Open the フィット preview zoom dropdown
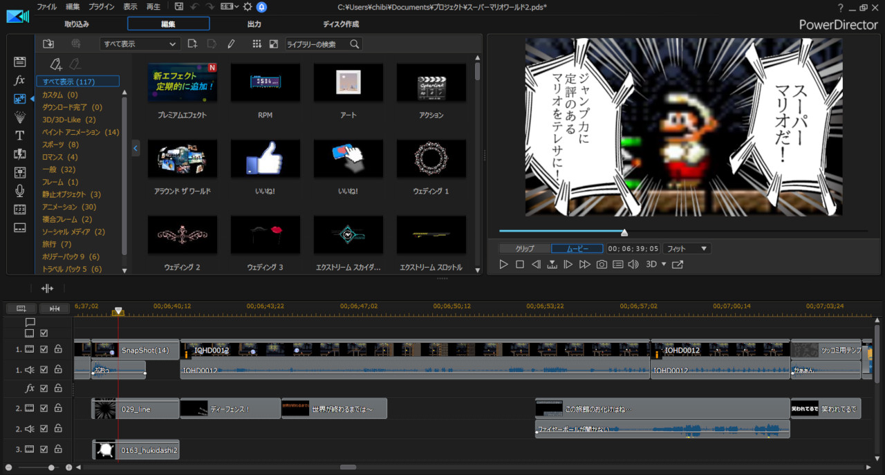 coord(687,248)
